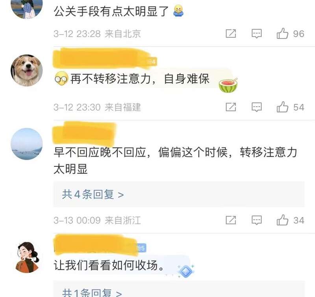The image size is (315, 297).
Task: Expand the 共4条回复 replies
Action: [93, 194]
